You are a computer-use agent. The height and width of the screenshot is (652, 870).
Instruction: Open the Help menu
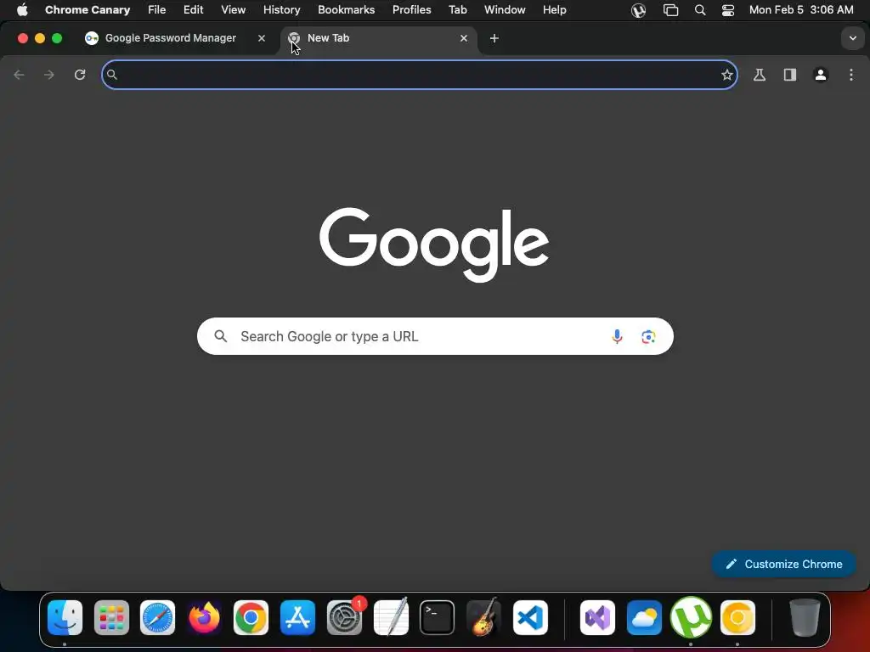coord(555,10)
